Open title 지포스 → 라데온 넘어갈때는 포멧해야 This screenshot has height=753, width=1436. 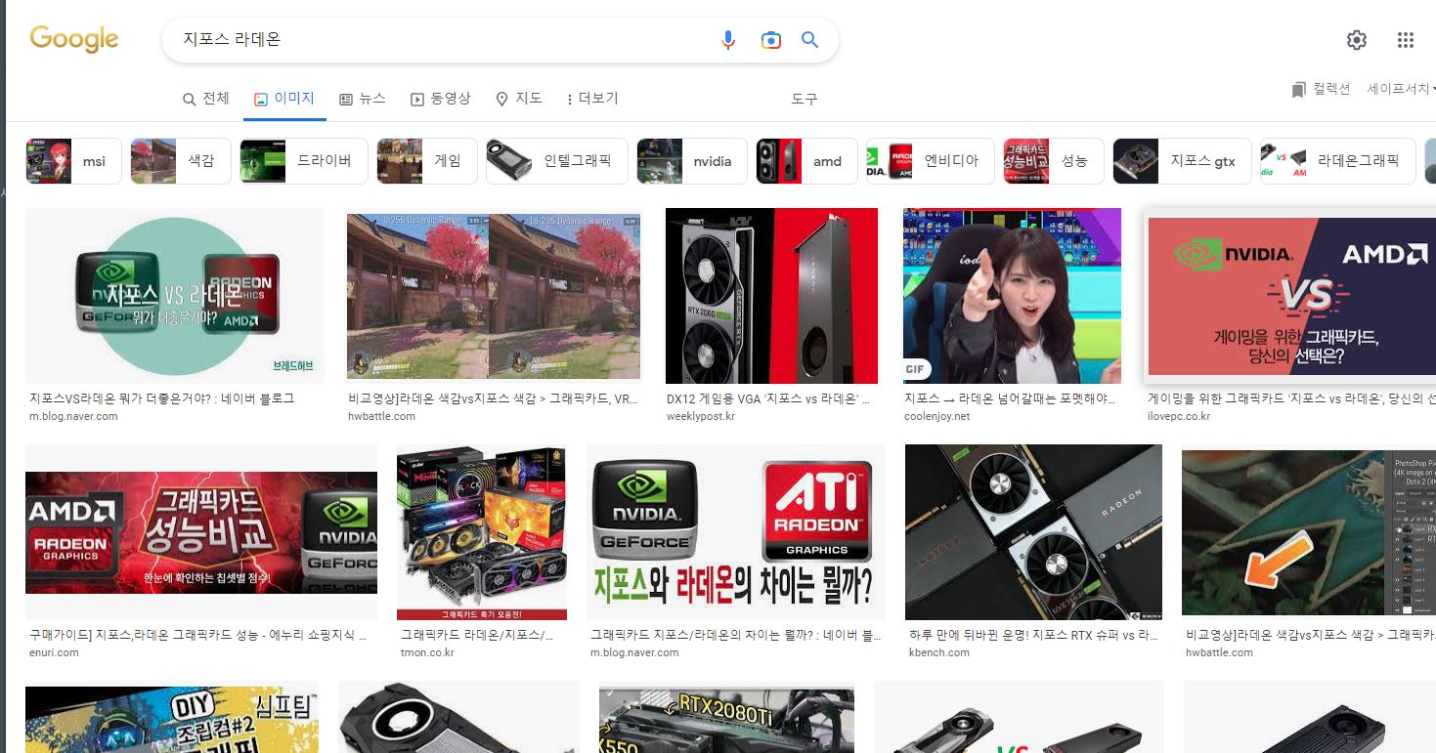click(1009, 398)
